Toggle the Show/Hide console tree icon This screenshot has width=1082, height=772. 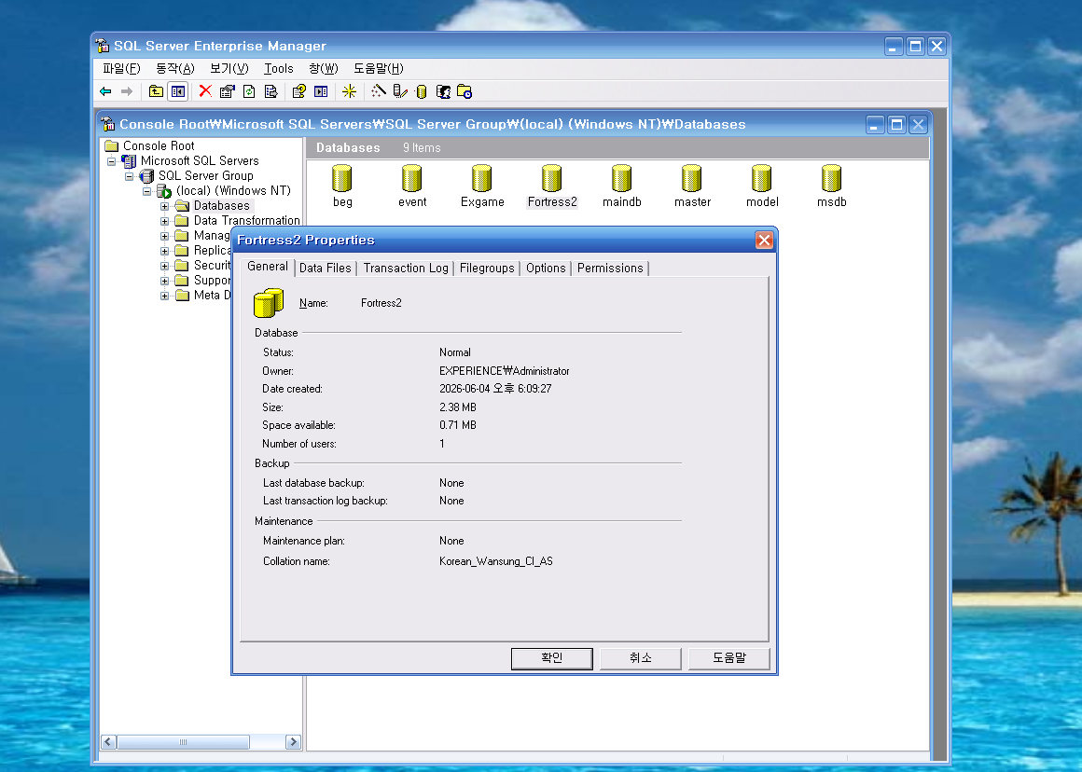coord(178,91)
